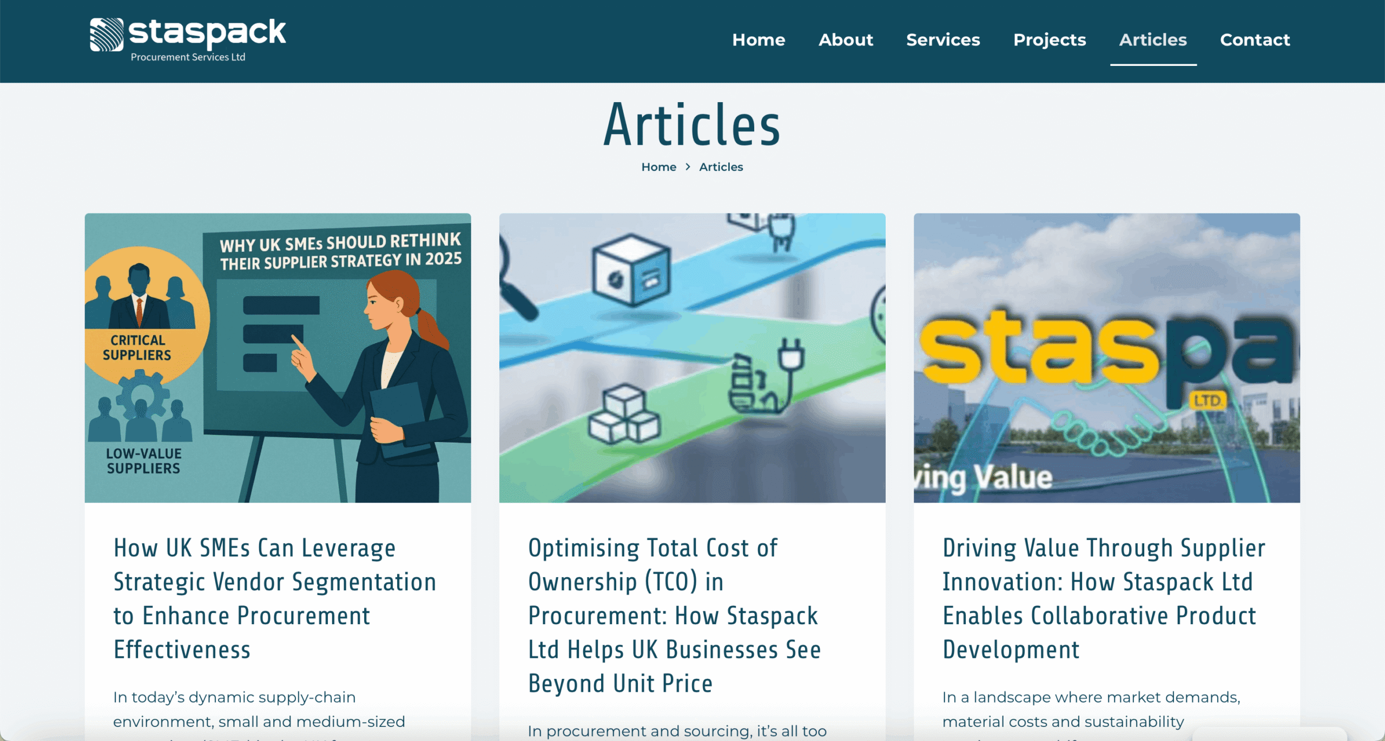Navigate to Projects in the top menu
This screenshot has width=1385, height=741.
click(1050, 40)
